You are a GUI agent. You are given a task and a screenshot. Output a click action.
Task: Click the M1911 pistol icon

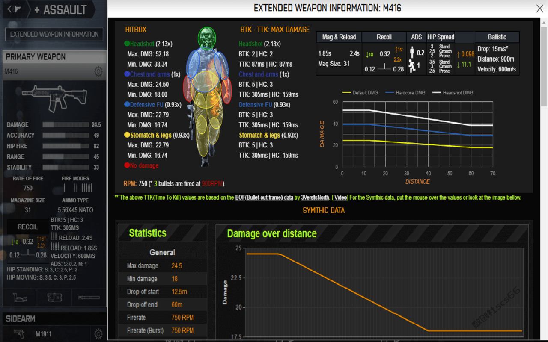pos(20,333)
